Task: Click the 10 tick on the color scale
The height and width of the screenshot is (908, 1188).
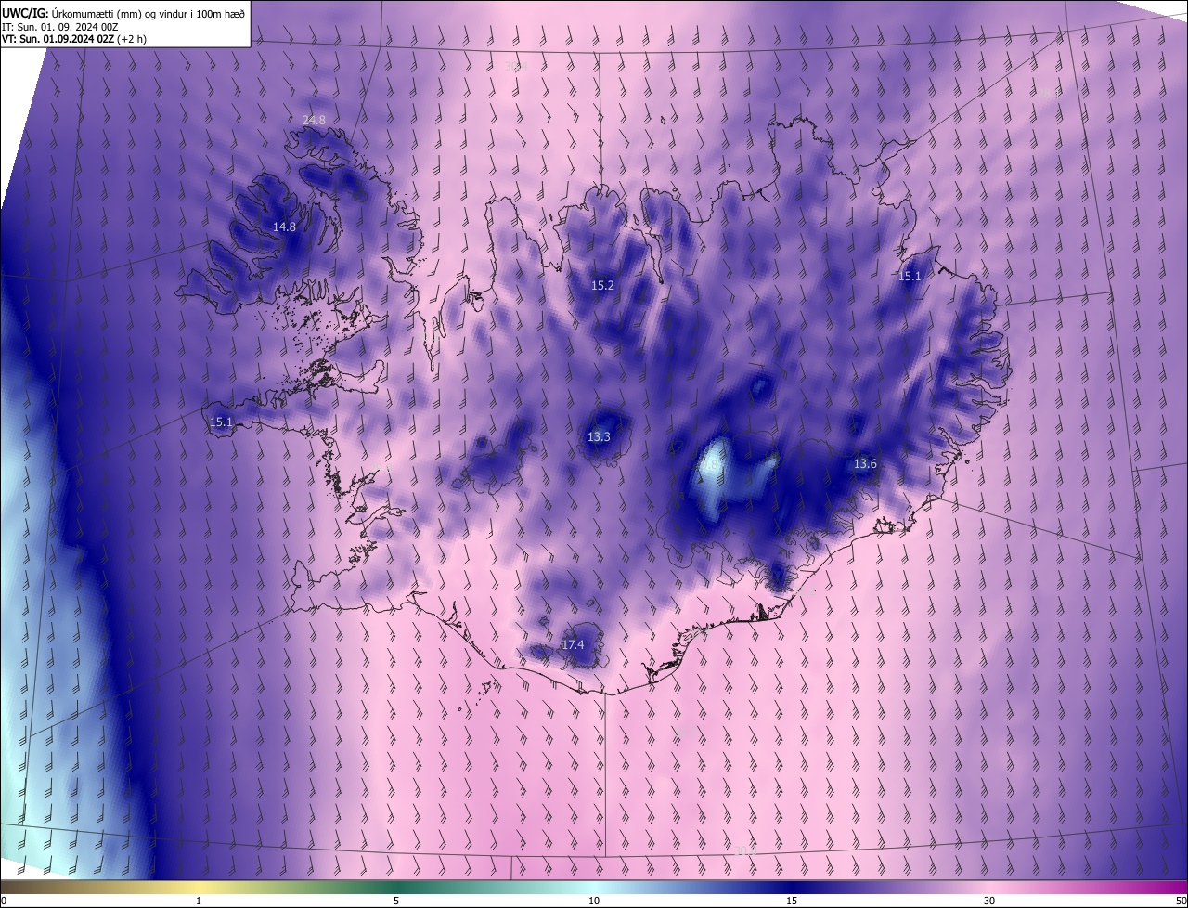Action: (x=594, y=902)
